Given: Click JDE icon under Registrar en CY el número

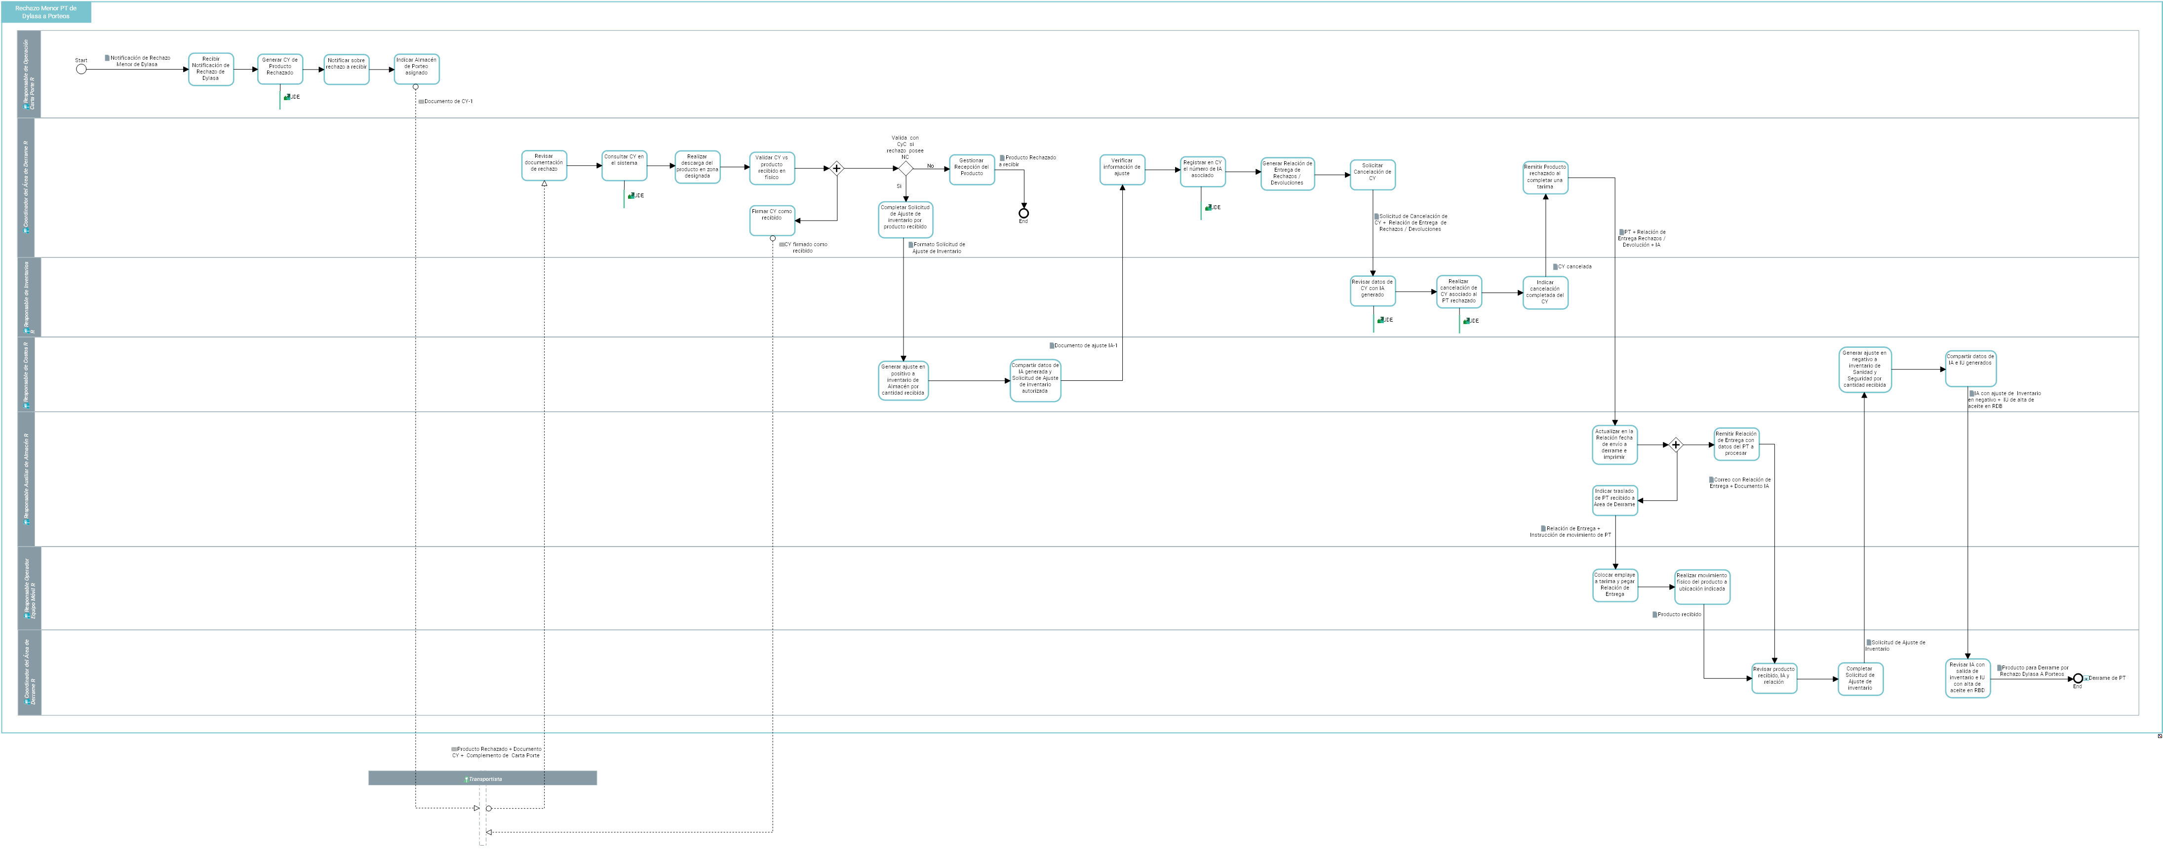Looking at the screenshot, I should 1208,207.
